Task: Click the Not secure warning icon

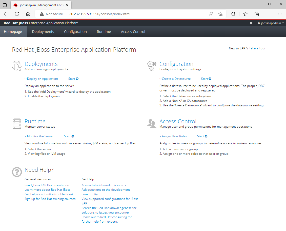Action: [x=42, y=14]
